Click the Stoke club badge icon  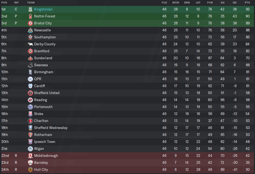coord(30,114)
